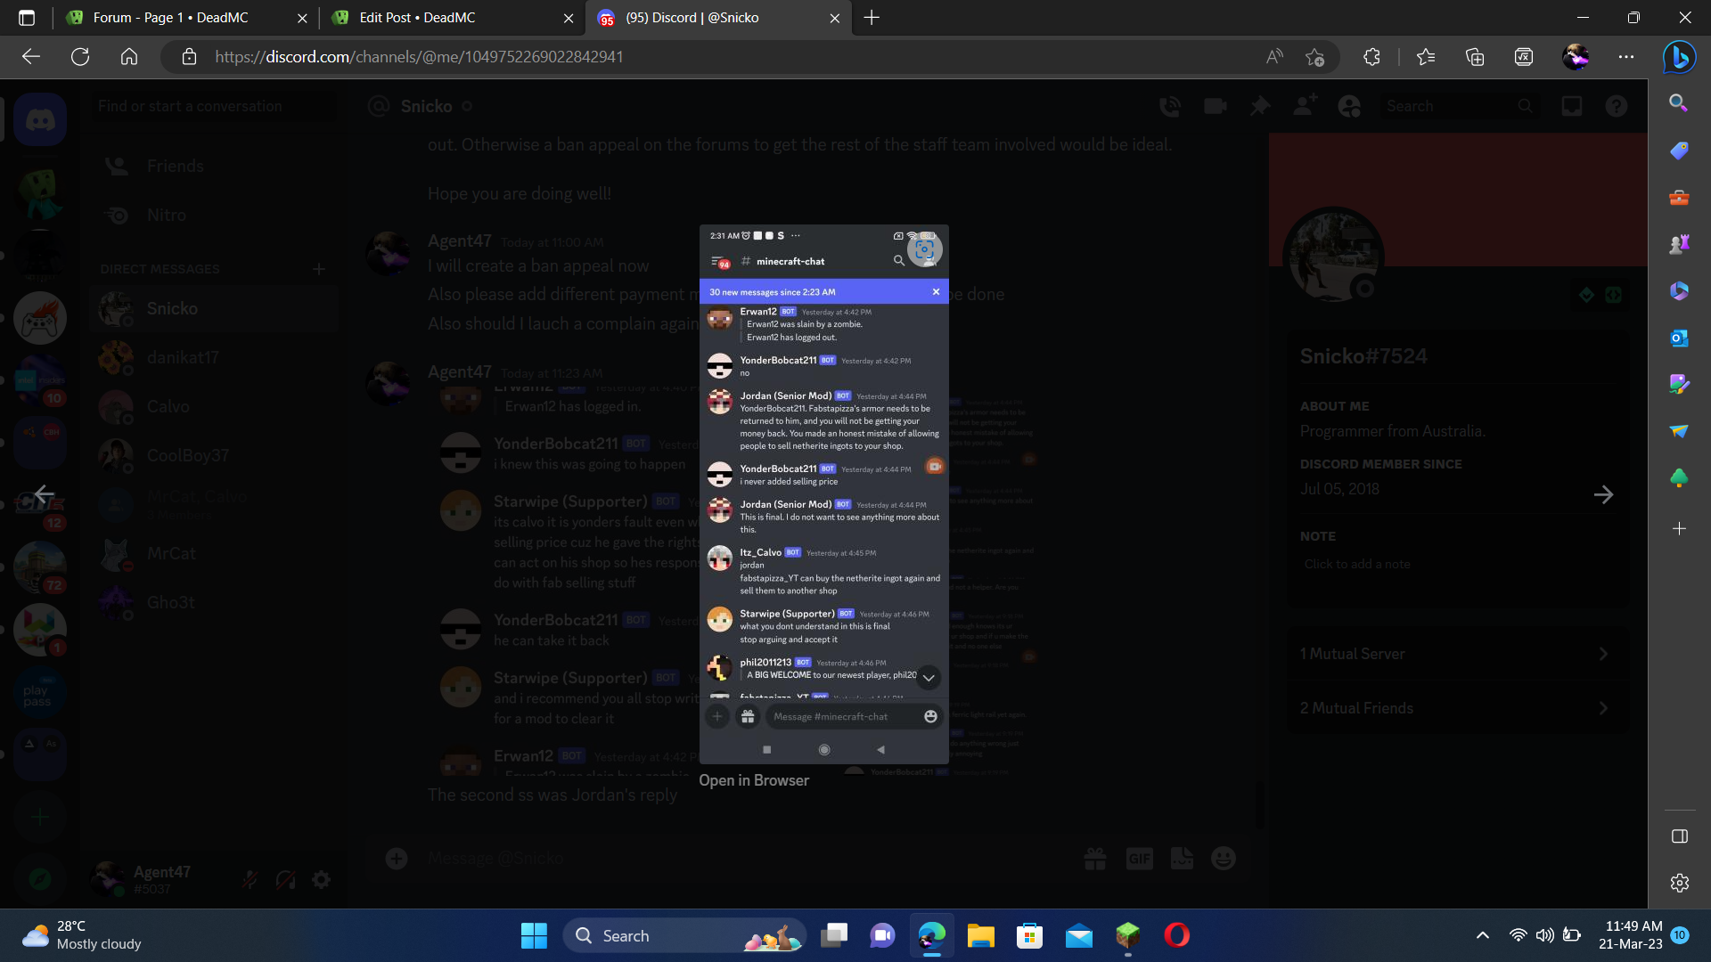Open Collections panel
Screen dimensions: 1711x962
point(1475,57)
